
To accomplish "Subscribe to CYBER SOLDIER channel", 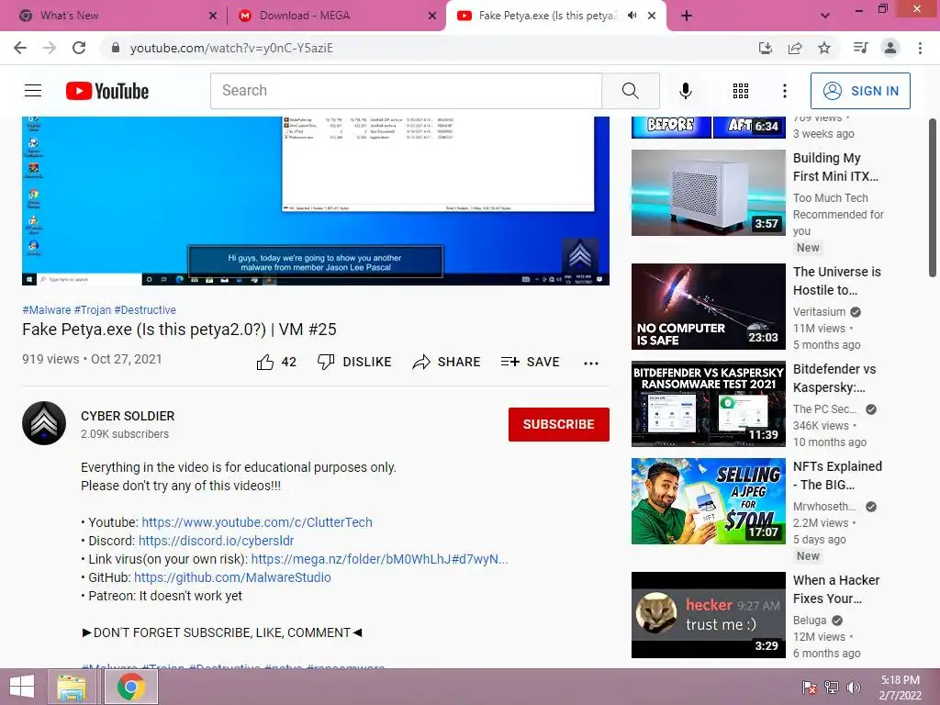I will coord(559,424).
